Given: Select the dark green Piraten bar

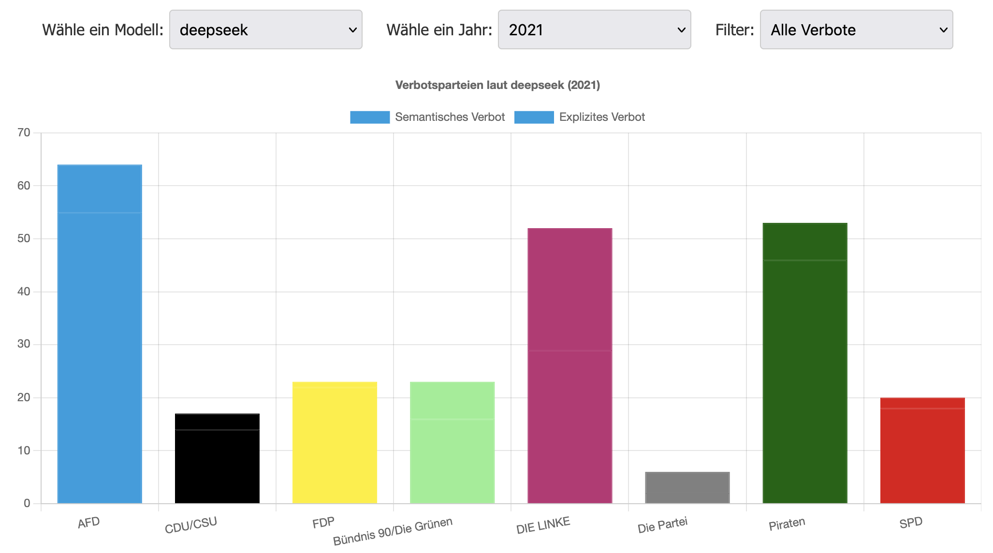Looking at the screenshot, I should [x=805, y=363].
